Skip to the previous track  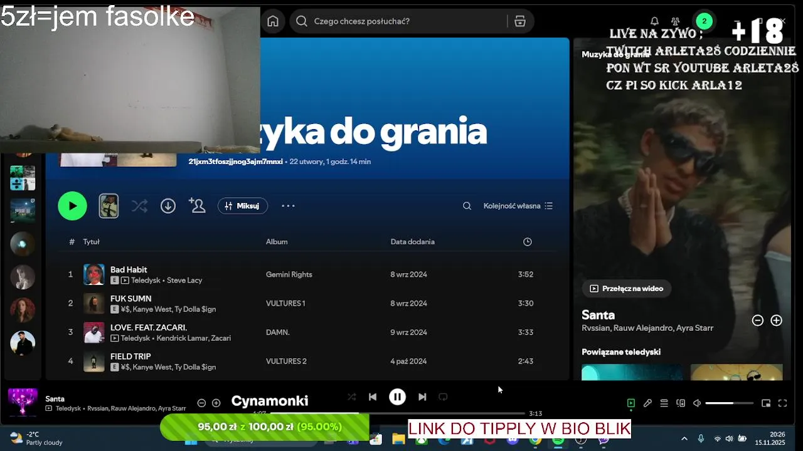click(x=373, y=397)
